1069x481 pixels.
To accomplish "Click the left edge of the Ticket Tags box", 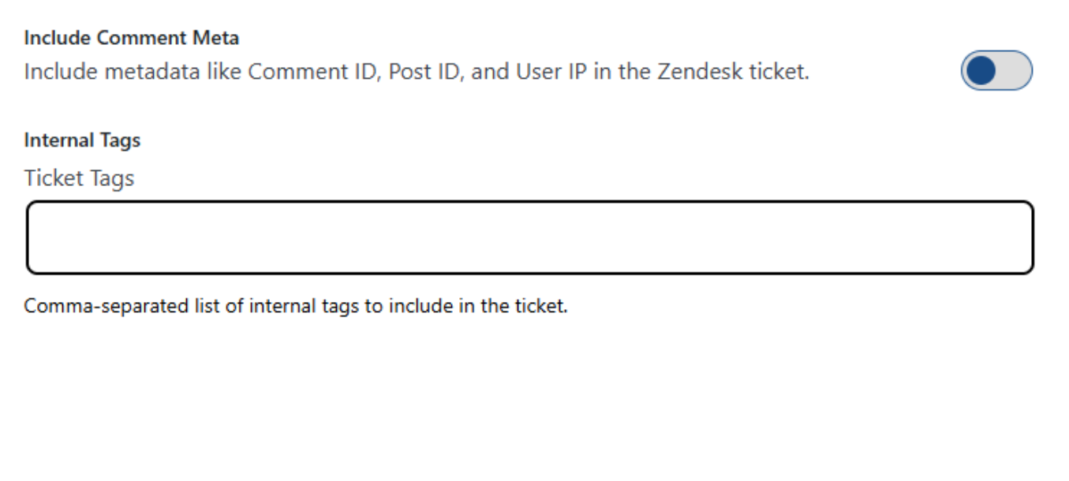I will tap(36, 237).
